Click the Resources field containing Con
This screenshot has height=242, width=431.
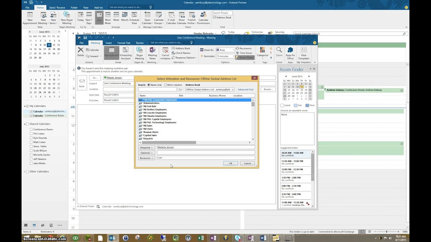click(206, 158)
